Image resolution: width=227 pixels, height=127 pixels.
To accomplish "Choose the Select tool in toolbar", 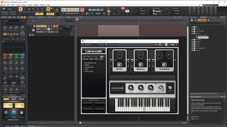I will (x=25, y=9).
